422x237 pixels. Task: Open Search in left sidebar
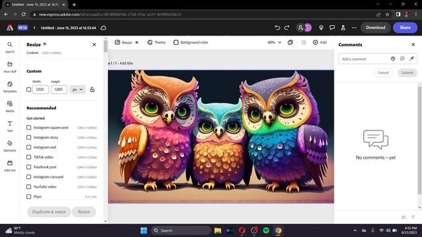click(10, 47)
